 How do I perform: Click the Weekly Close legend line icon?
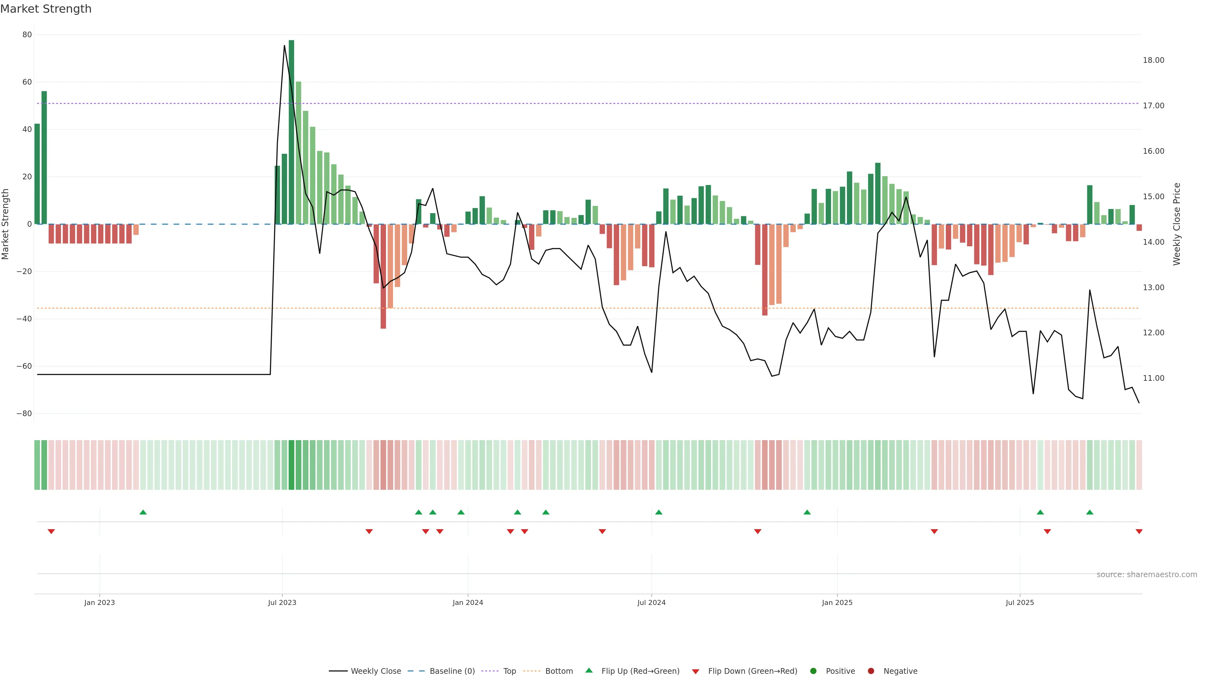pos(338,671)
